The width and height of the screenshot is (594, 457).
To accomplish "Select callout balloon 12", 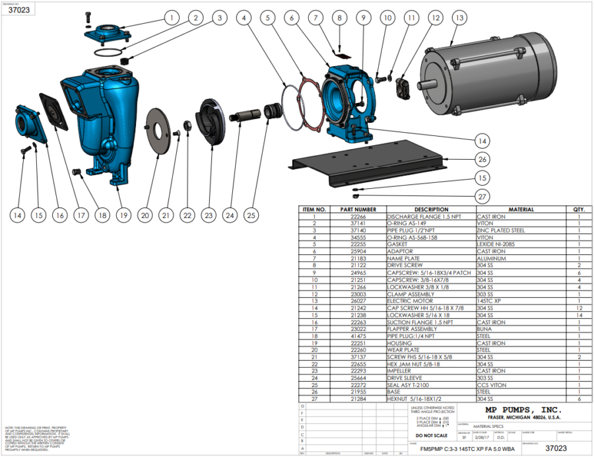I will [x=436, y=18].
